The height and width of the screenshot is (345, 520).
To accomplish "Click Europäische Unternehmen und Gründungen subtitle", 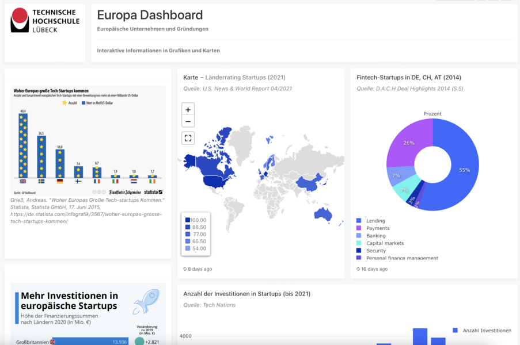I will (x=153, y=29).
